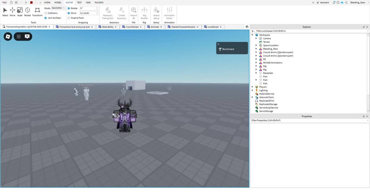Enable the Snap to Parts checkbox
Screen dimensions: 370x194
coord(69,18)
